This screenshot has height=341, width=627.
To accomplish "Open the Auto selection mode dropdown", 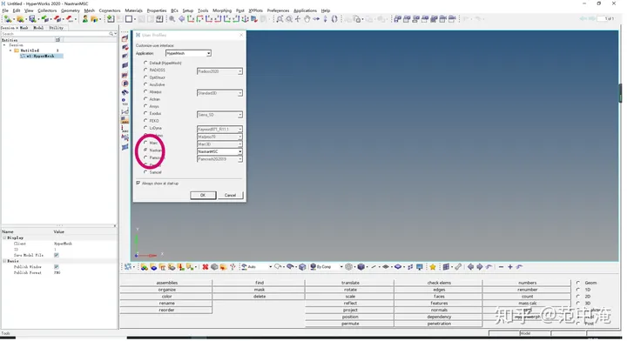I will (256, 267).
